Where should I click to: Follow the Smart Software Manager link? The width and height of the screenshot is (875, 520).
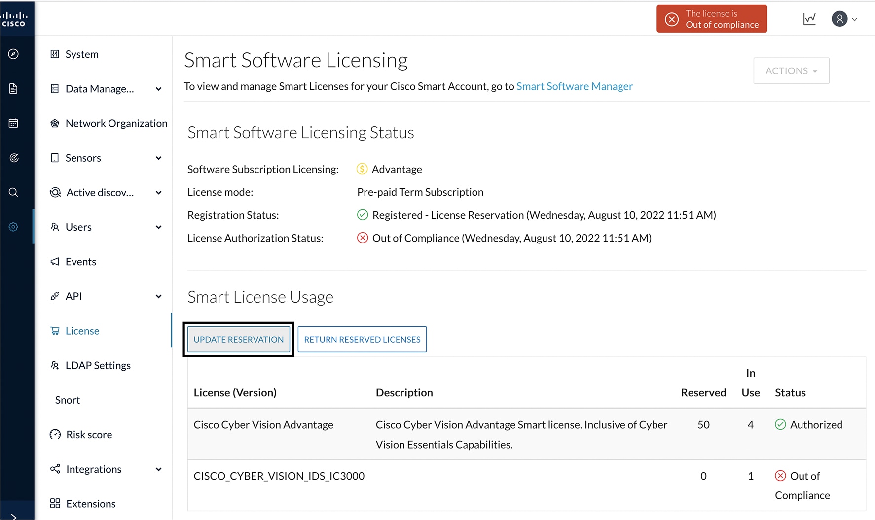(574, 86)
